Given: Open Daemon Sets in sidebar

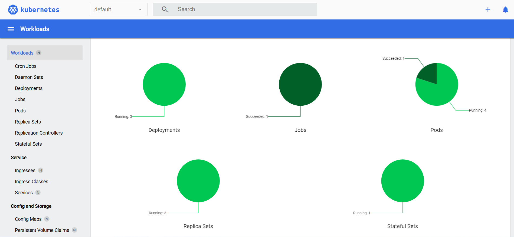Looking at the screenshot, I should pyautogui.click(x=29, y=77).
